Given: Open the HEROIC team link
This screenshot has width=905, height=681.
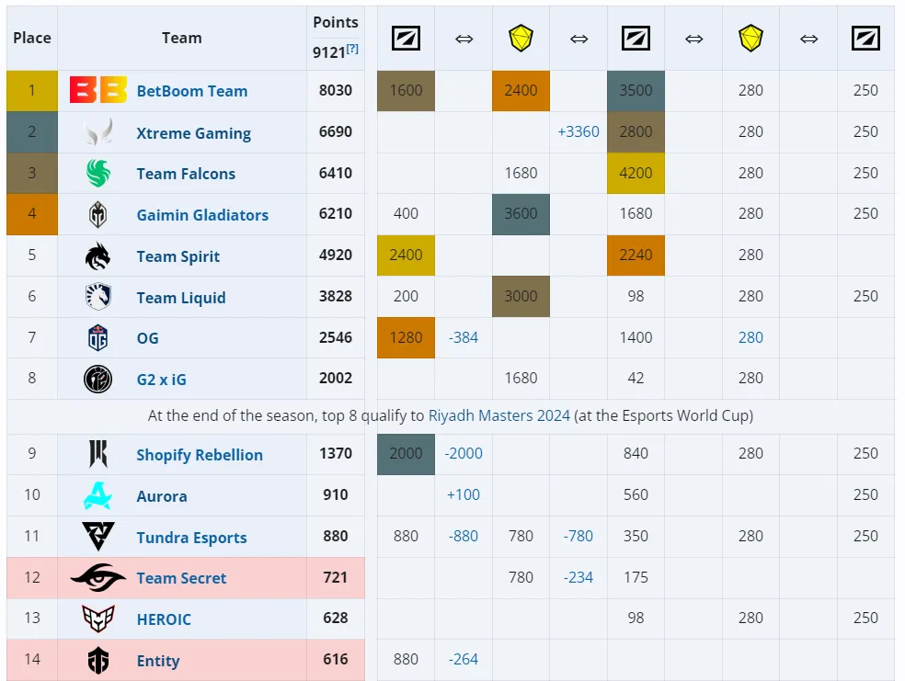Looking at the screenshot, I should [164, 619].
